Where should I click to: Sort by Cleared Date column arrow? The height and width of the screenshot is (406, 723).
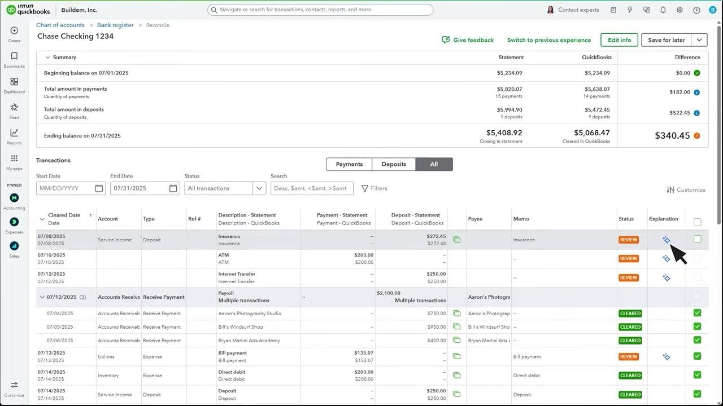90,215
